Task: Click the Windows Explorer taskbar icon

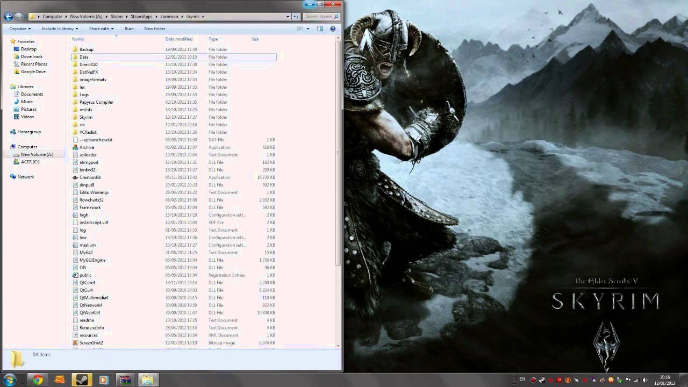Action: [x=147, y=379]
